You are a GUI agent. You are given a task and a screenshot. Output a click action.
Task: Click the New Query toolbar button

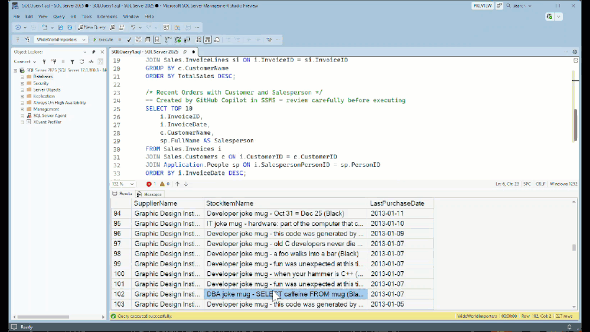pos(91,27)
